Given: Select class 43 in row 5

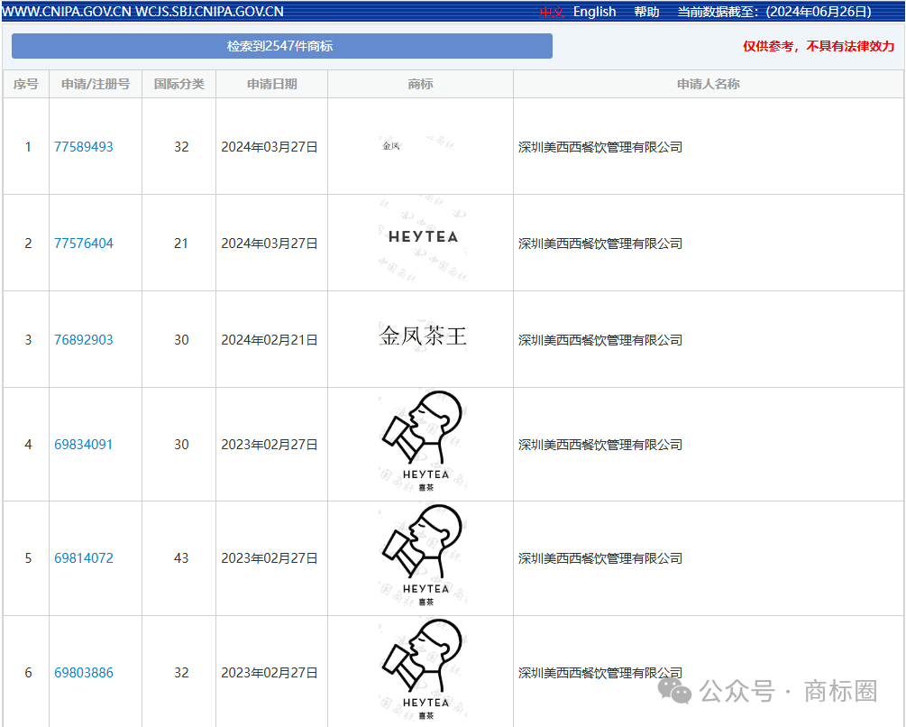Looking at the screenshot, I should tap(181, 558).
